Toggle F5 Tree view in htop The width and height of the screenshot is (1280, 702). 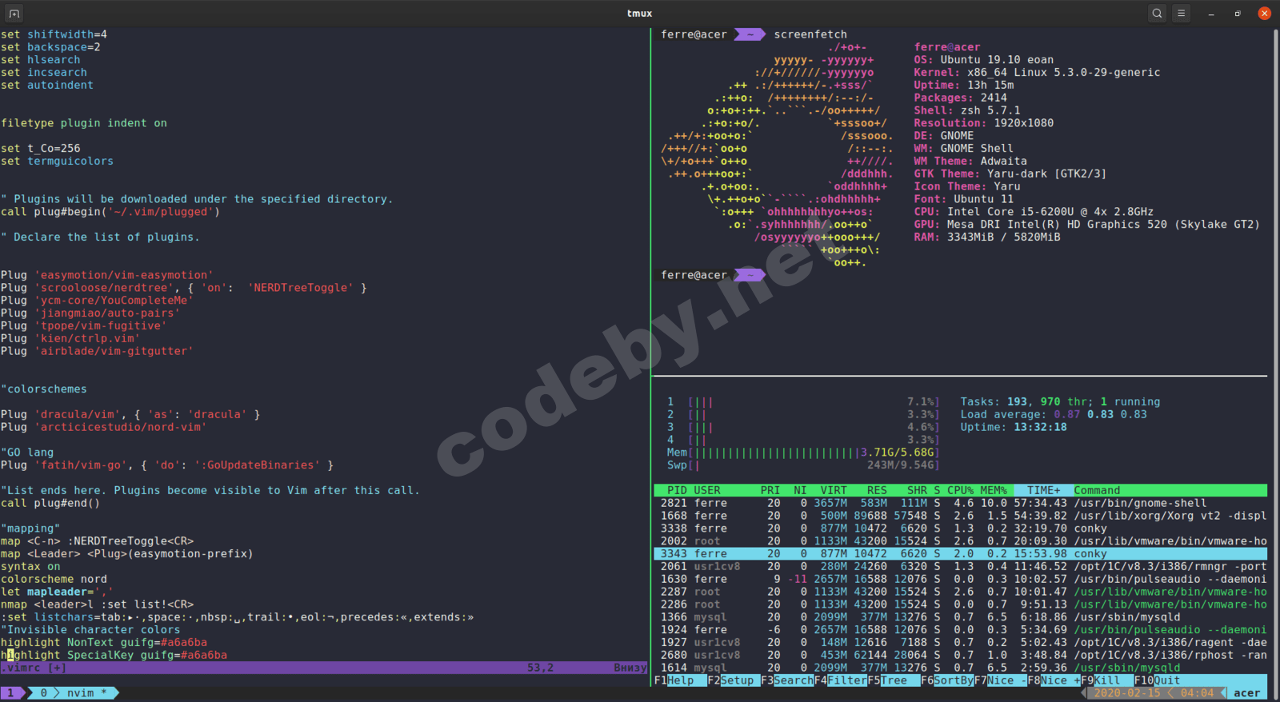894,680
